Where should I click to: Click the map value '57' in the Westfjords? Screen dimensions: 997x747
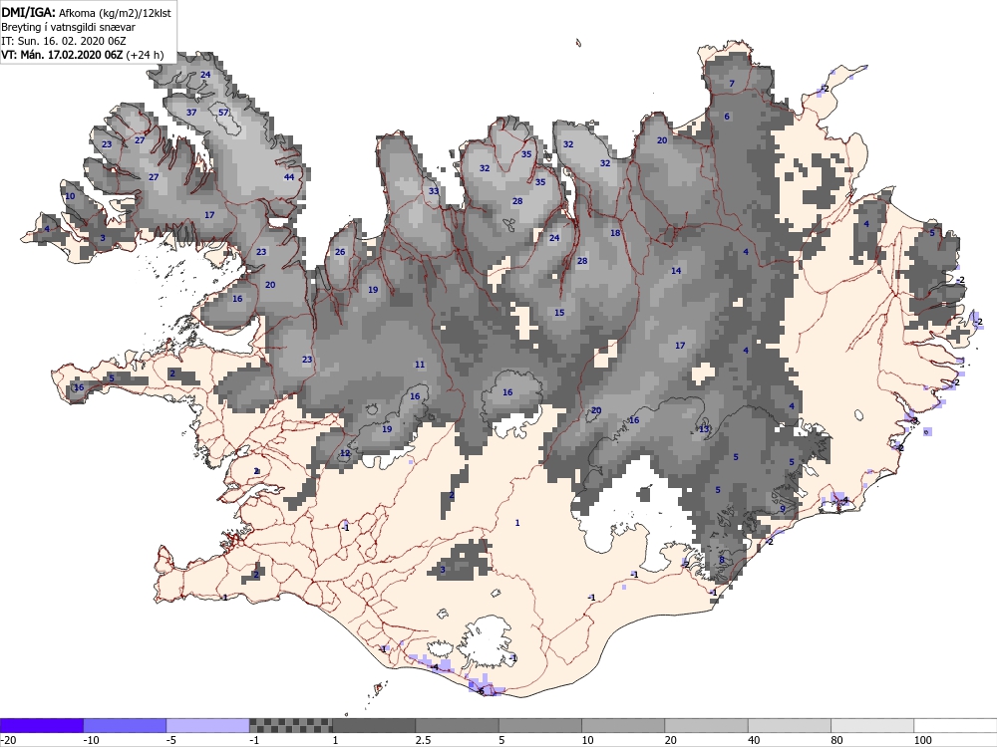(223, 113)
